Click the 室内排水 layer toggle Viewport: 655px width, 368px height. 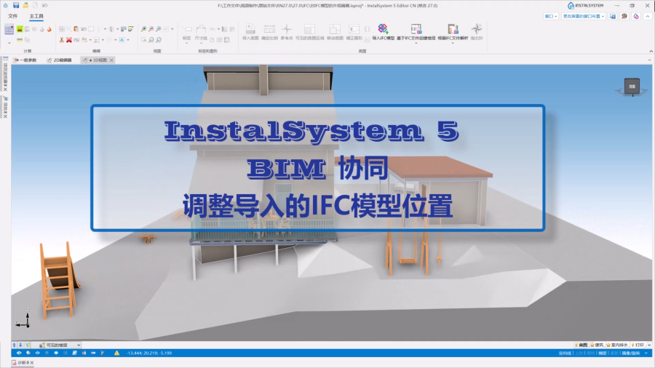click(x=617, y=345)
